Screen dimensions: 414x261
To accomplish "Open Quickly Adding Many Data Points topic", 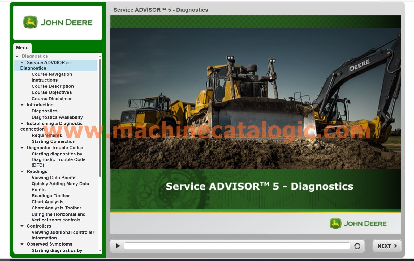I will coord(60,187).
